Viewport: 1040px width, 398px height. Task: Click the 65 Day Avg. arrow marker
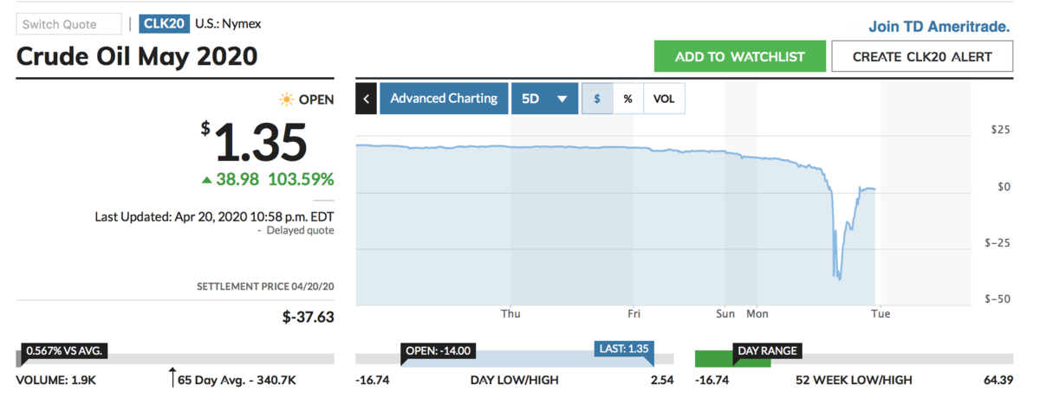click(172, 377)
